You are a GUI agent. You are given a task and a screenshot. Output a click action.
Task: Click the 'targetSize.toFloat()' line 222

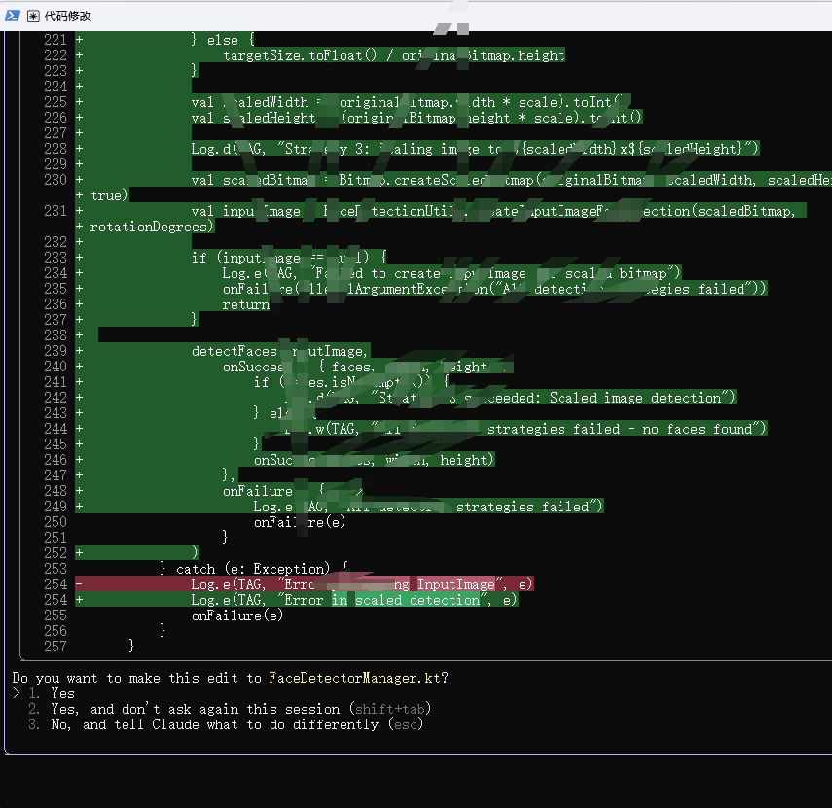coord(393,55)
